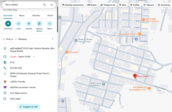172x112 pixels.
Task: Open the About tab
Action: pyautogui.click(x=50, y=16)
